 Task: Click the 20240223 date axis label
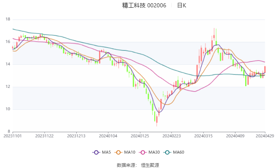172,136
